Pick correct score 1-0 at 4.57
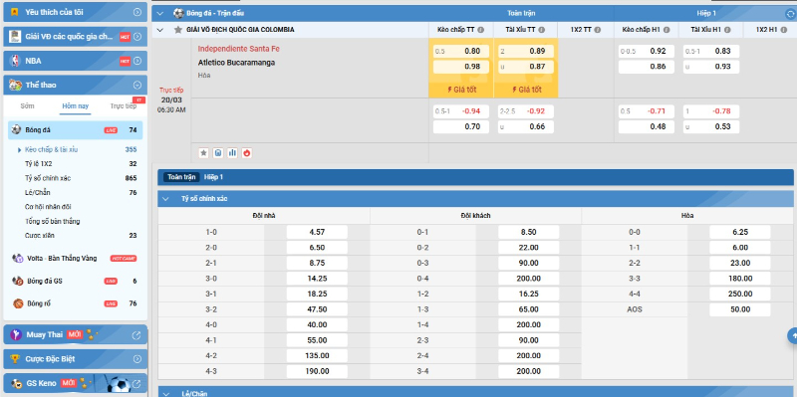Viewport: 797px width, 397px height. coord(317,232)
